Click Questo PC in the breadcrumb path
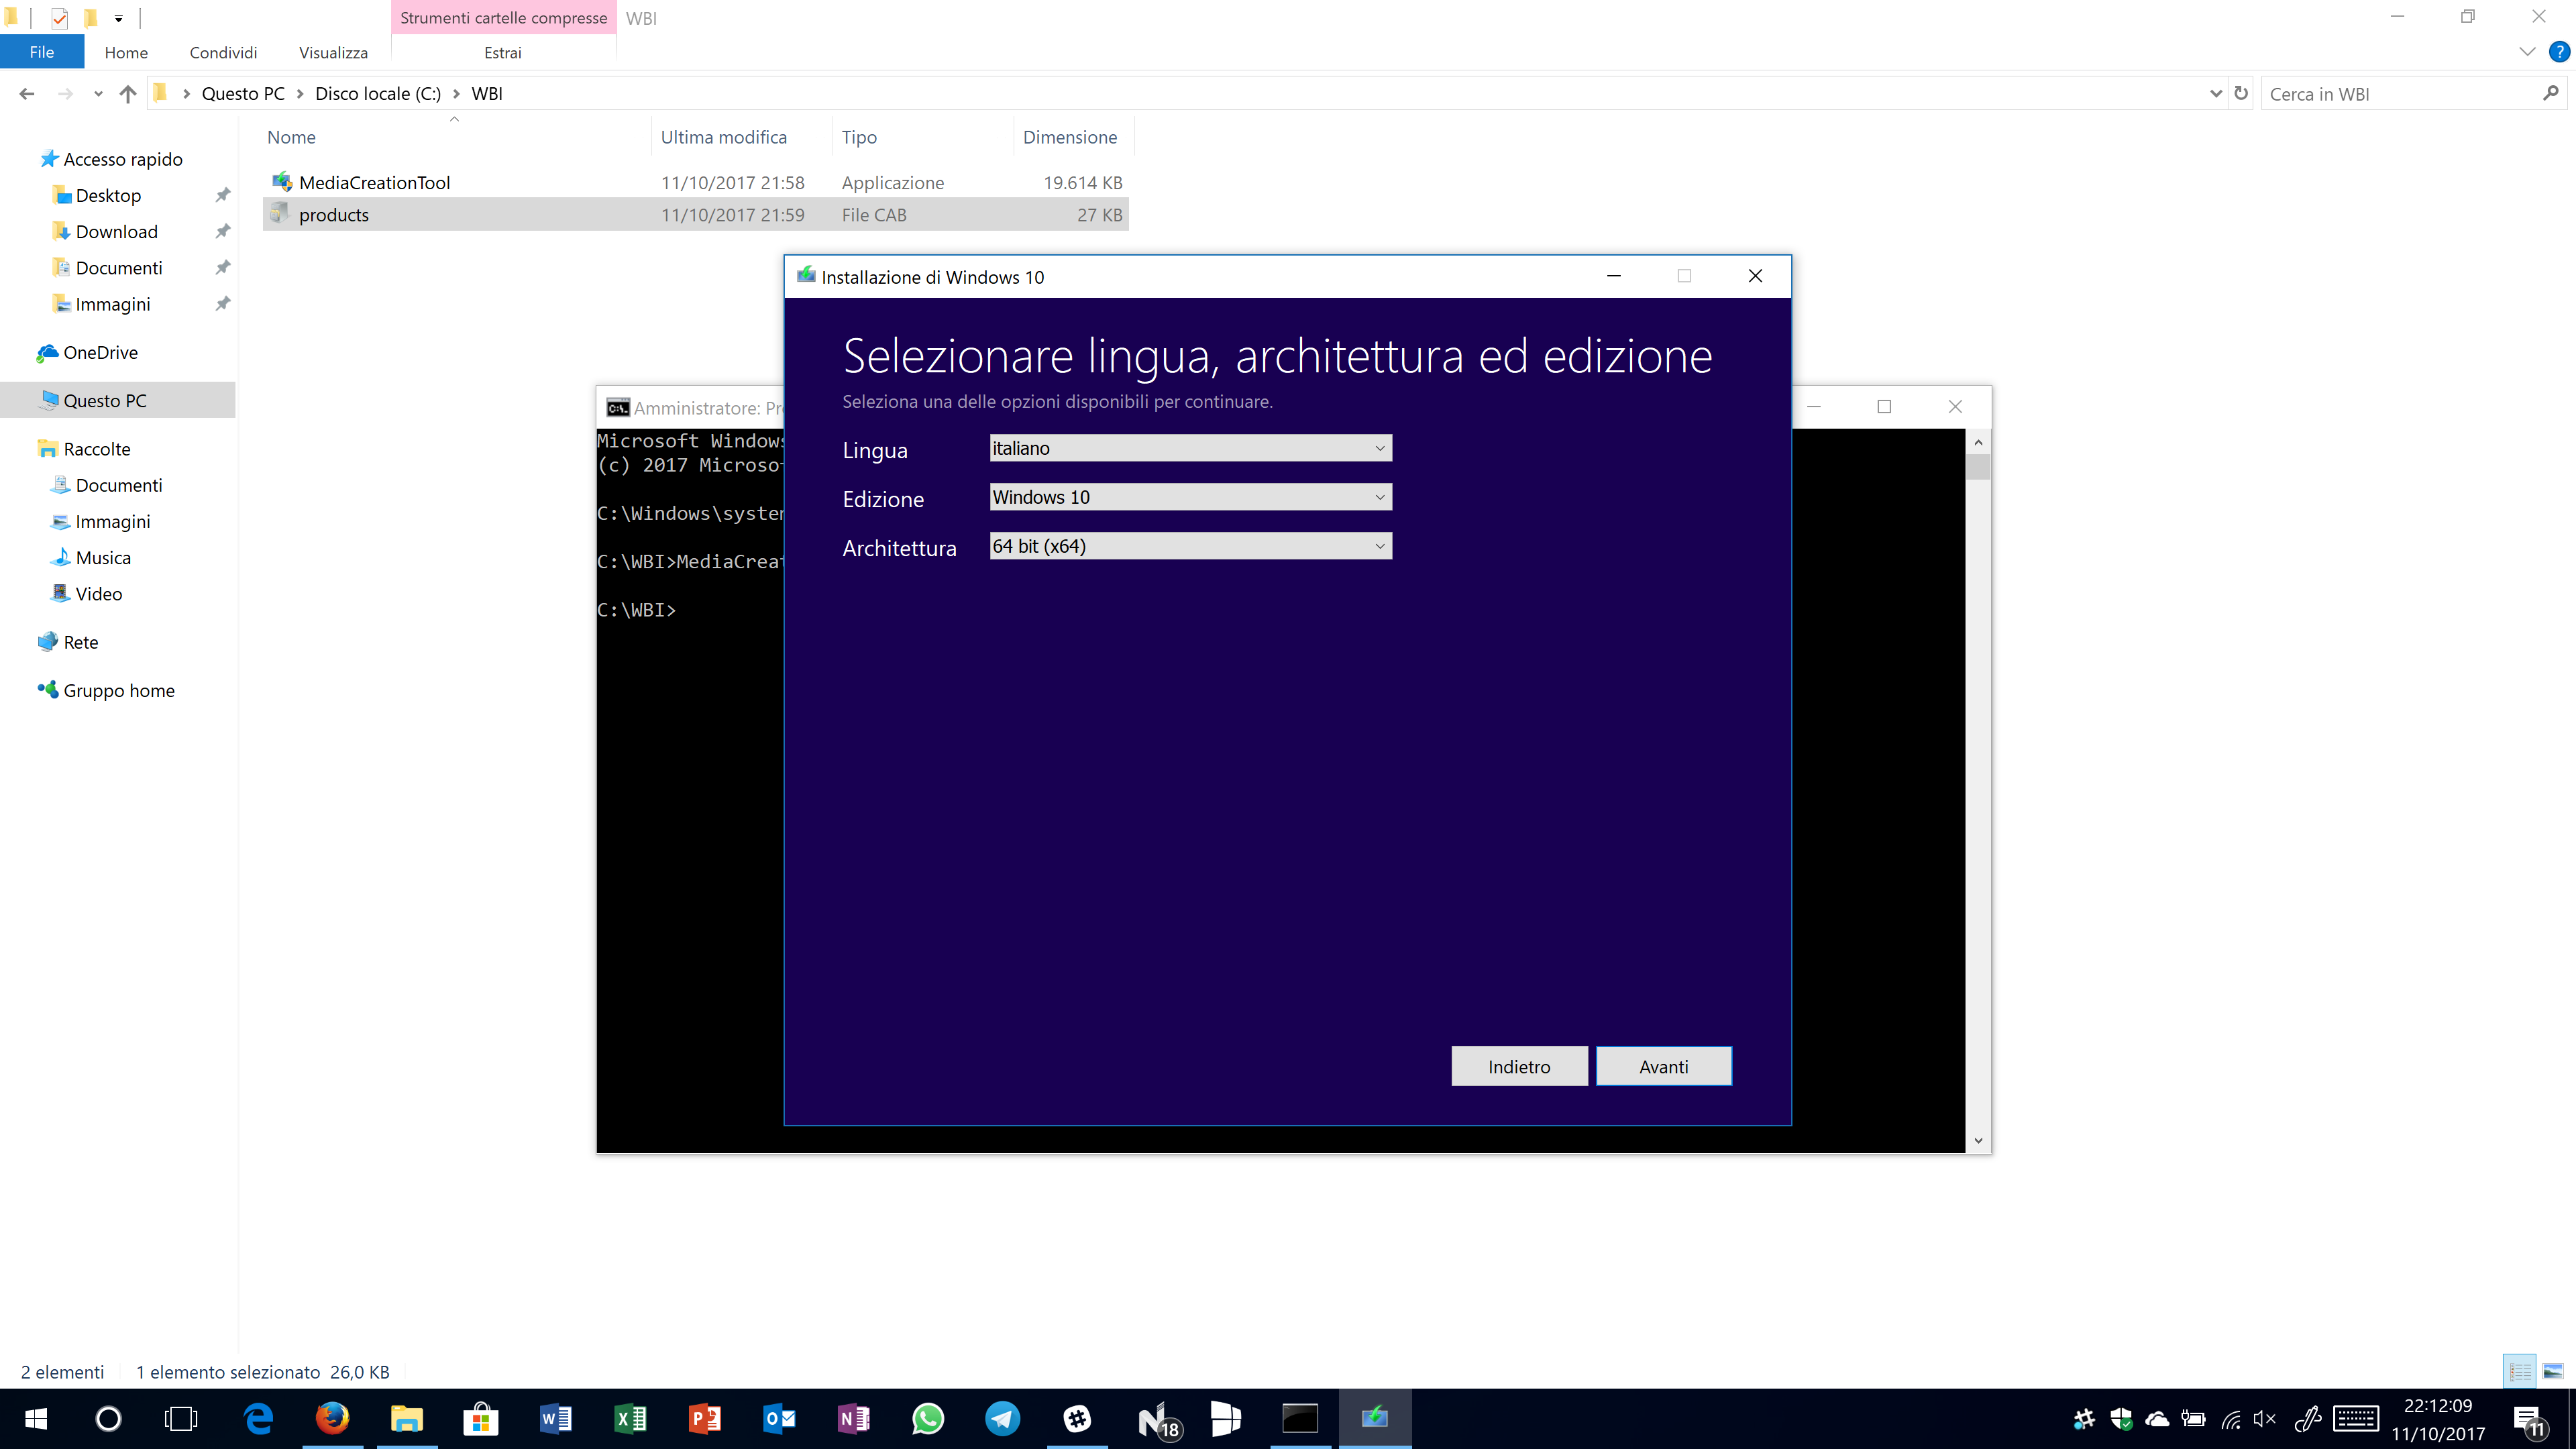Viewport: 2576px width, 1449px height. pyautogui.click(x=243, y=93)
